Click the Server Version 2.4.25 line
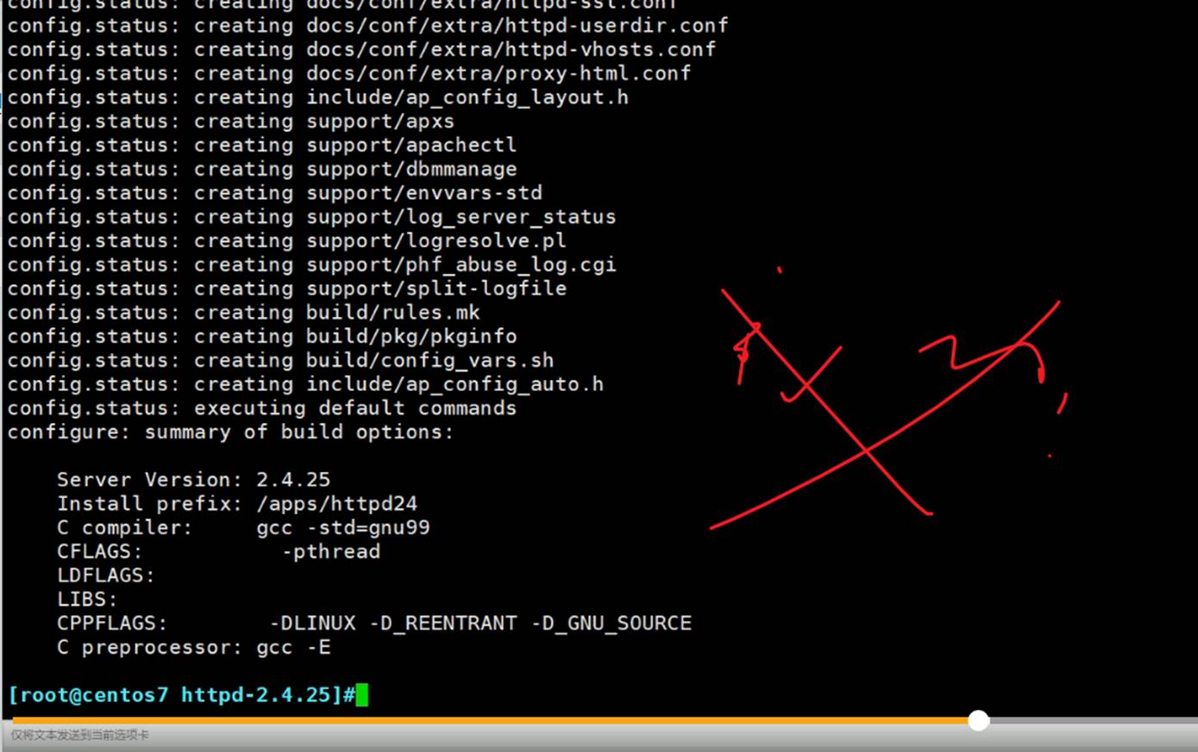Image resolution: width=1198 pixels, height=752 pixels. pos(193,480)
